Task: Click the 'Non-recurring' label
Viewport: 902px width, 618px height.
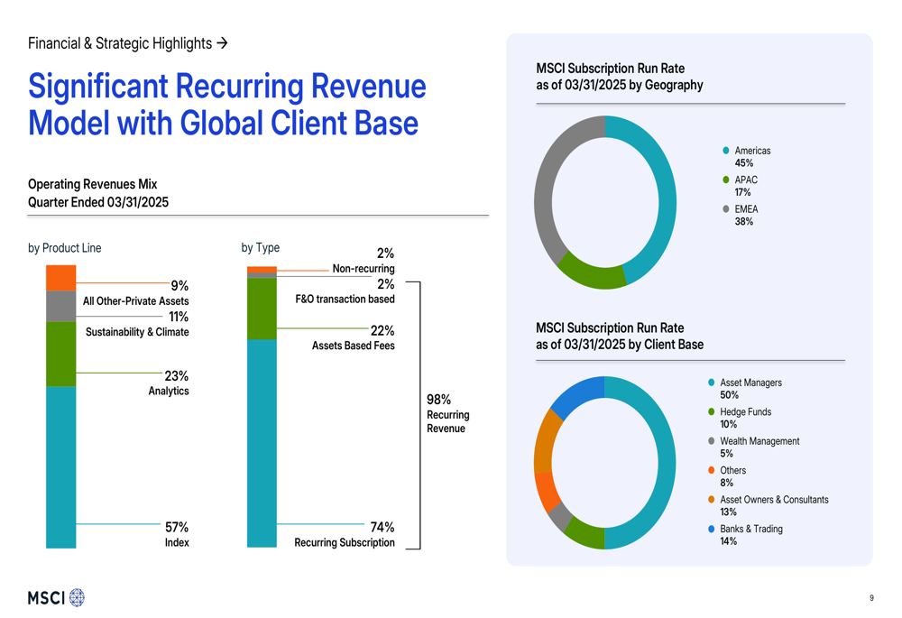Action: click(364, 269)
